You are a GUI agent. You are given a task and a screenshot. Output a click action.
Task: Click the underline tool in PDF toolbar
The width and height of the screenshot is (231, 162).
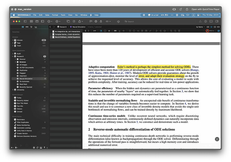[x=120, y=31]
